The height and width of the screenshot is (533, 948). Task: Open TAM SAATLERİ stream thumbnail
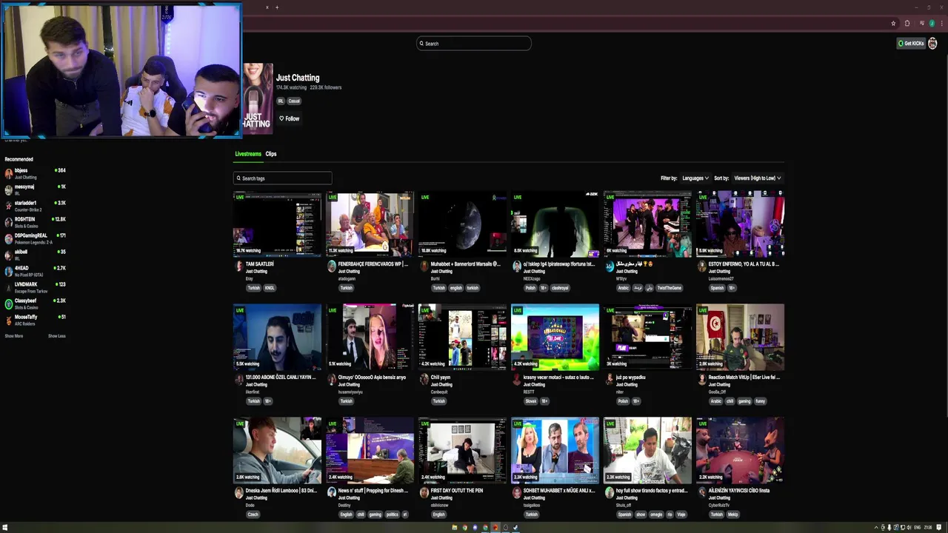[278, 224]
